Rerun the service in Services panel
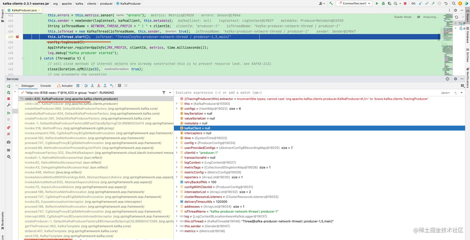The height and width of the screenshot is (240, 470). pos(9,86)
